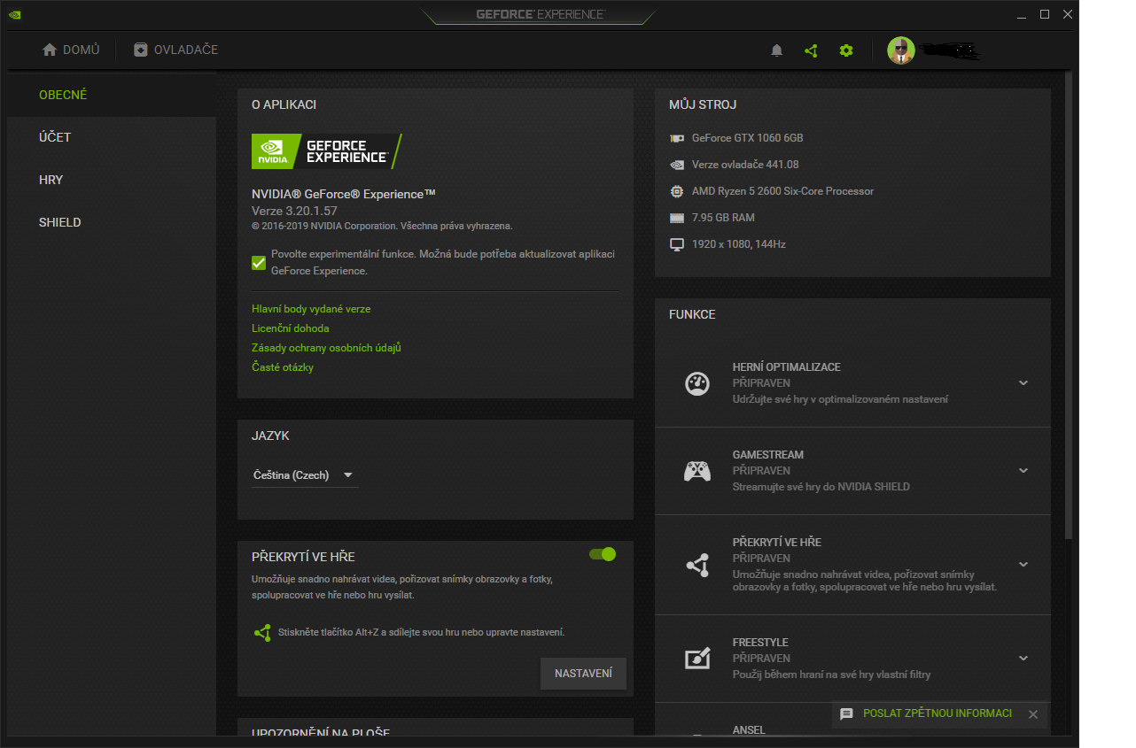Disable experimental features checkbox
Image resolution: width=1136 pixels, height=748 pixels.
point(259,263)
